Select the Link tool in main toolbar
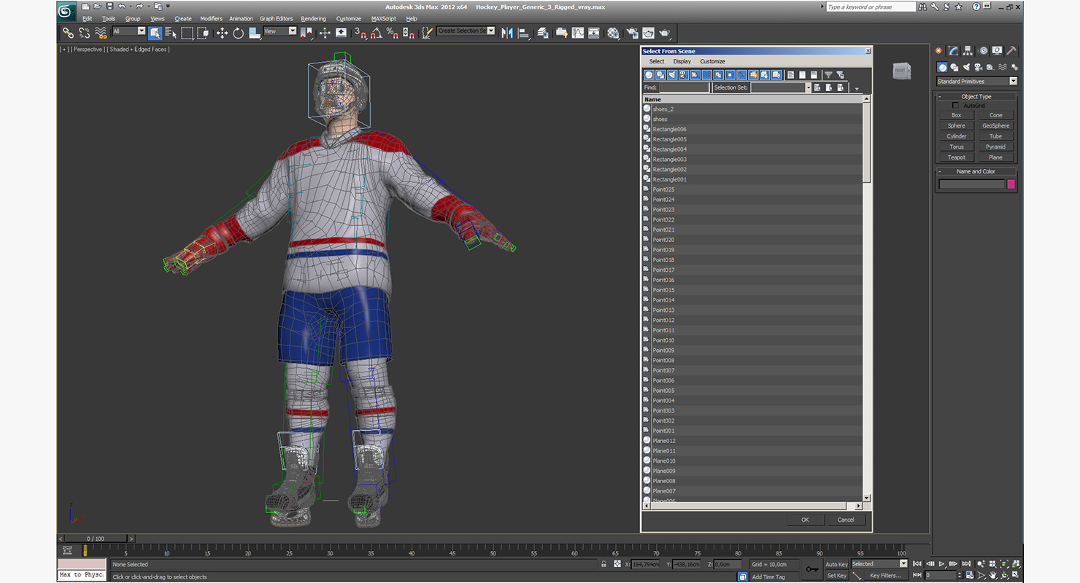1080x583 pixels. 68,33
